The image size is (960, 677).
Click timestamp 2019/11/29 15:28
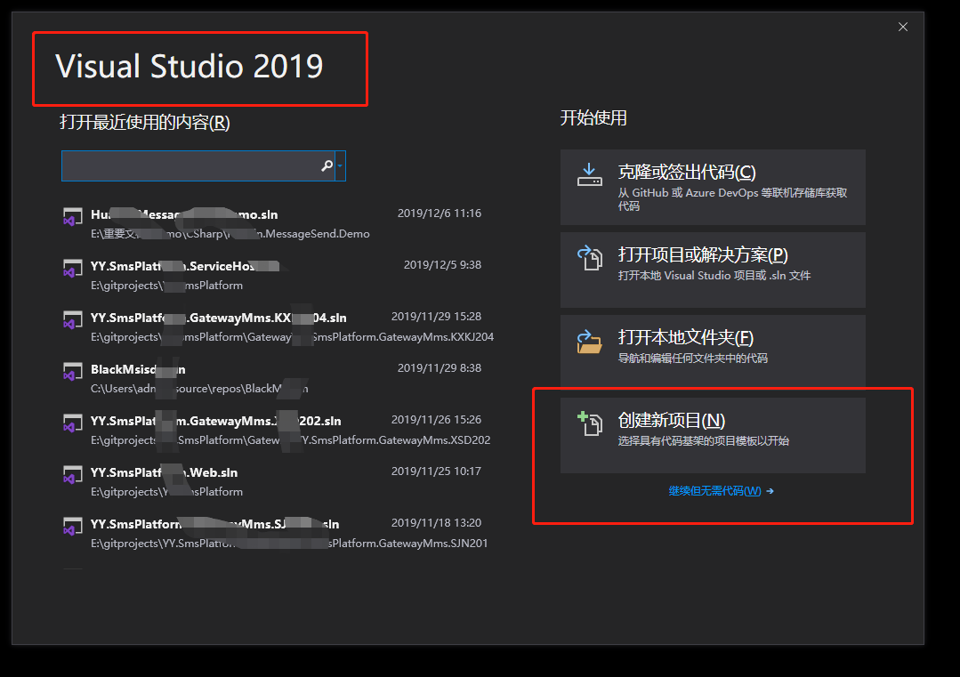pos(436,317)
